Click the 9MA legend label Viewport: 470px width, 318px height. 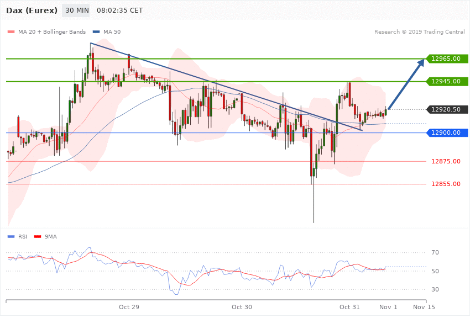click(51, 237)
